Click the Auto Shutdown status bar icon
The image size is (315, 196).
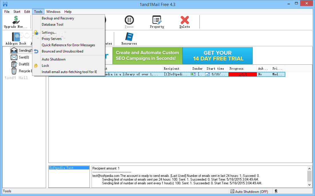tap(232, 191)
